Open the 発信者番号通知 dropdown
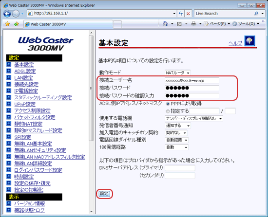Image resolution: width=268 pixels, height=217 pixels. (178, 126)
